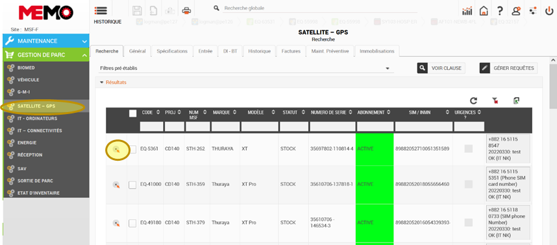
Task: Click the MODÈLE column filter field
Action: tap(259, 126)
